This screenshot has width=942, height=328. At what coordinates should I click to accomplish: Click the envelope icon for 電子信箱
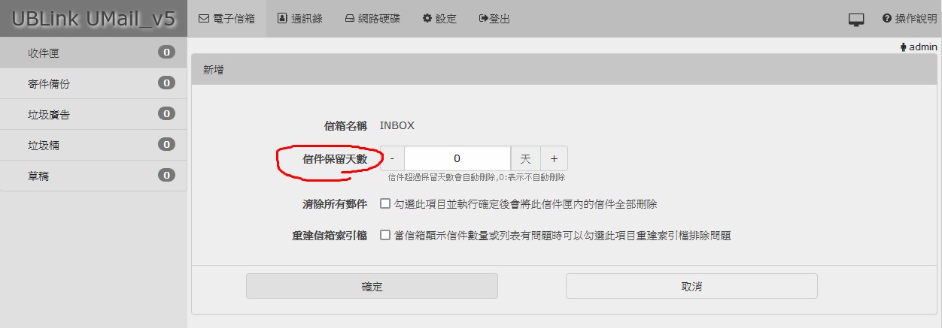pyautogui.click(x=203, y=19)
